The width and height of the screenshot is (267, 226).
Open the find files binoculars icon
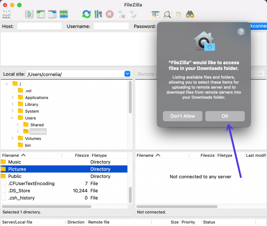click(190, 14)
